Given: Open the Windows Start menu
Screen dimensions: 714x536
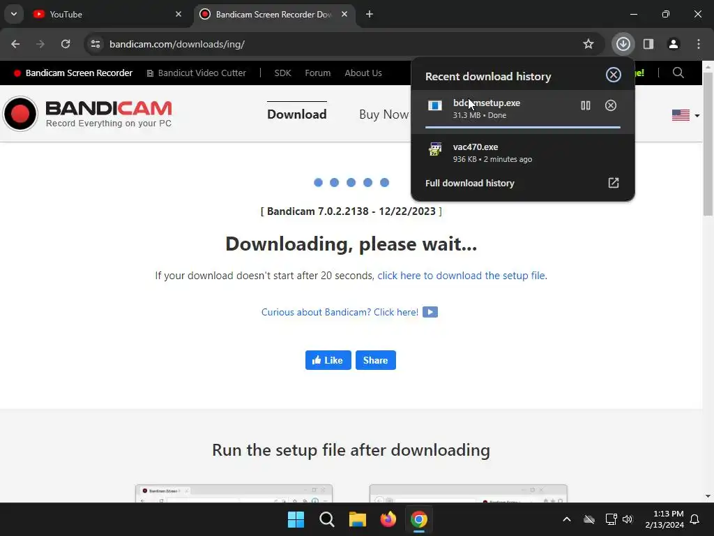Looking at the screenshot, I should (296, 519).
